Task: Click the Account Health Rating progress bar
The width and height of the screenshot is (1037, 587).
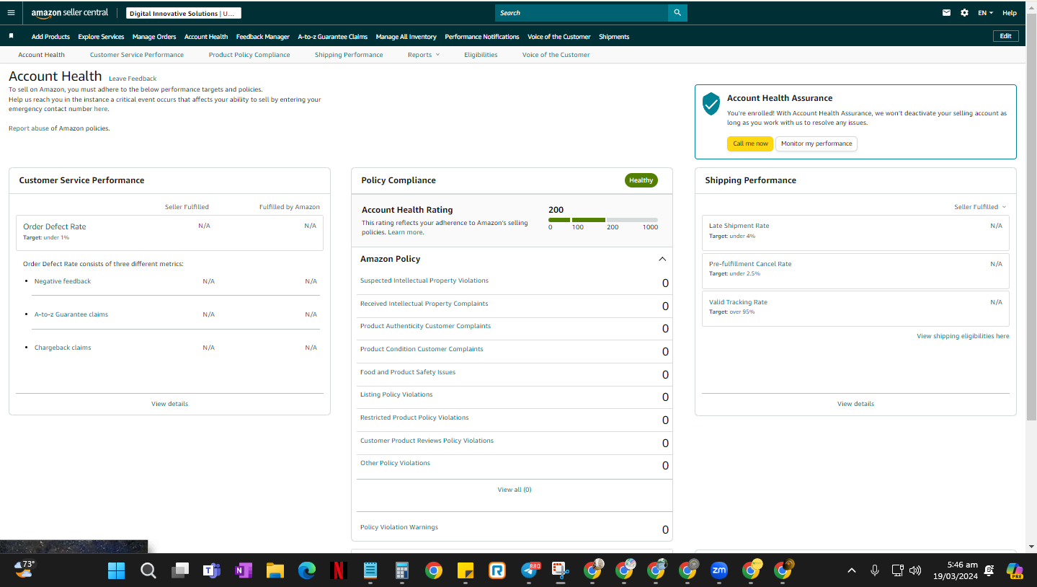Action: coord(603,220)
